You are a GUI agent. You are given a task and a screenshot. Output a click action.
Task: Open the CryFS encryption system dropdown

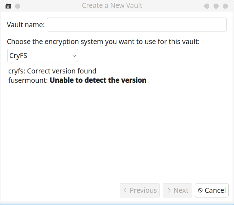coord(42,56)
